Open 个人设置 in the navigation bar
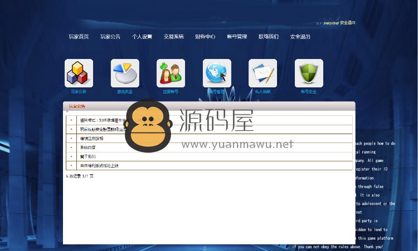The height and width of the screenshot is (251, 418). (x=142, y=37)
